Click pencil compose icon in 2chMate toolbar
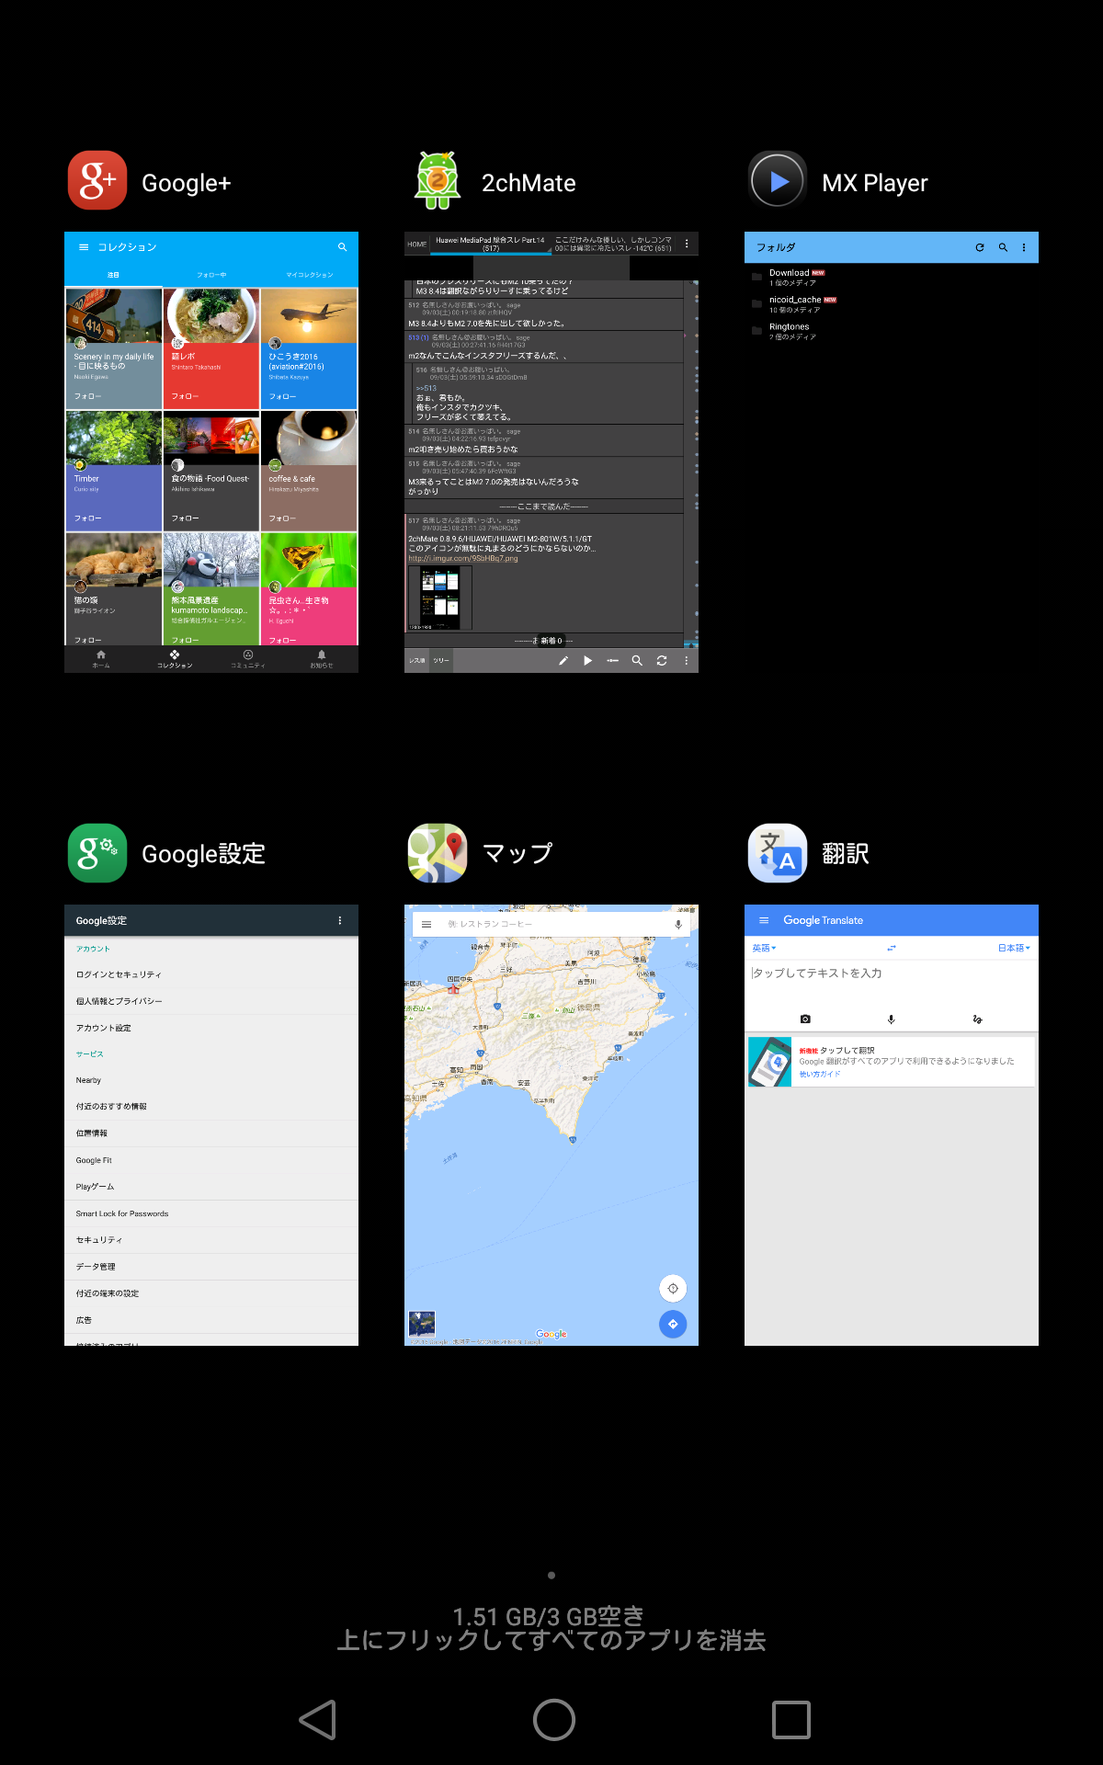The width and height of the screenshot is (1103, 1765). (563, 660)
